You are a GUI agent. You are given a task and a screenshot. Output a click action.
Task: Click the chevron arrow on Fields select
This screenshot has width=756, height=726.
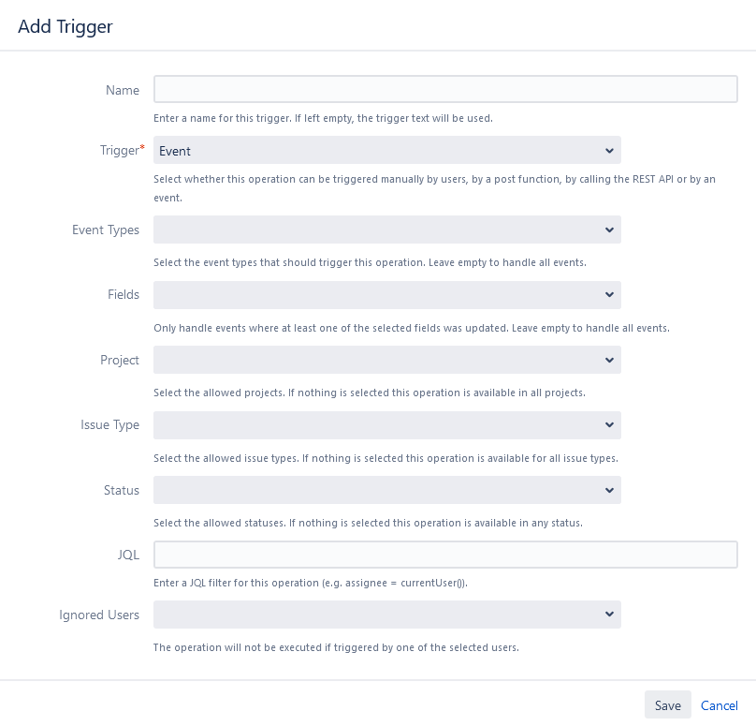(x=609, y=294)
